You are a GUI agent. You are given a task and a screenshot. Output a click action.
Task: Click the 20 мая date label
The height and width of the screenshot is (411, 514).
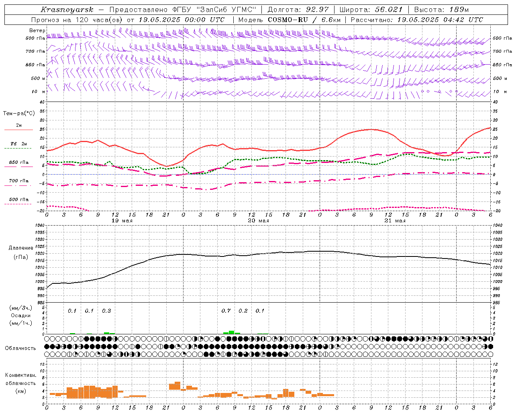[x=258, y=221]
